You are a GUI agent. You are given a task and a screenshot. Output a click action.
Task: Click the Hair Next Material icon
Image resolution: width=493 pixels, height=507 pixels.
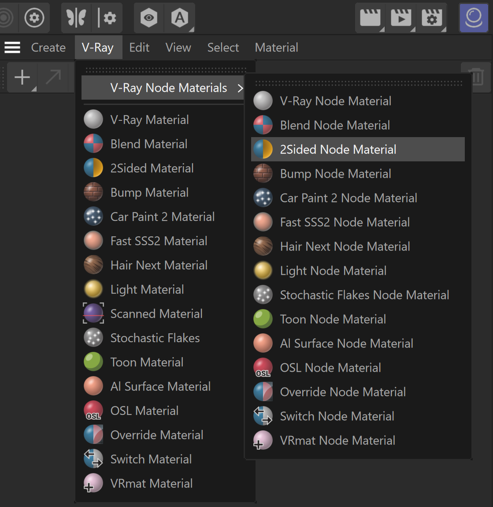[93, 265]
